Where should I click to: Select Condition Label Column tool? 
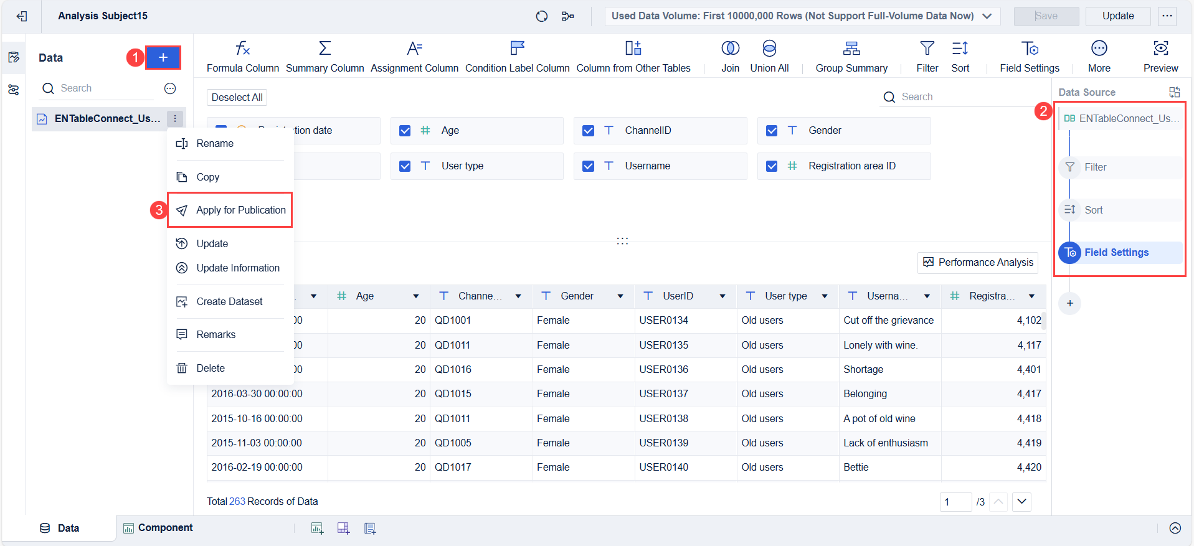(x=517, y=57)
